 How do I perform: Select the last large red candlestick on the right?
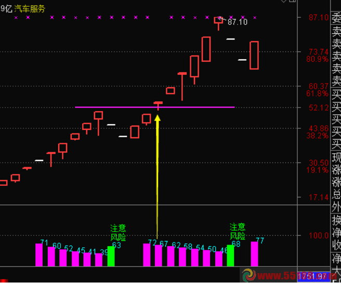tap(254, 56)
